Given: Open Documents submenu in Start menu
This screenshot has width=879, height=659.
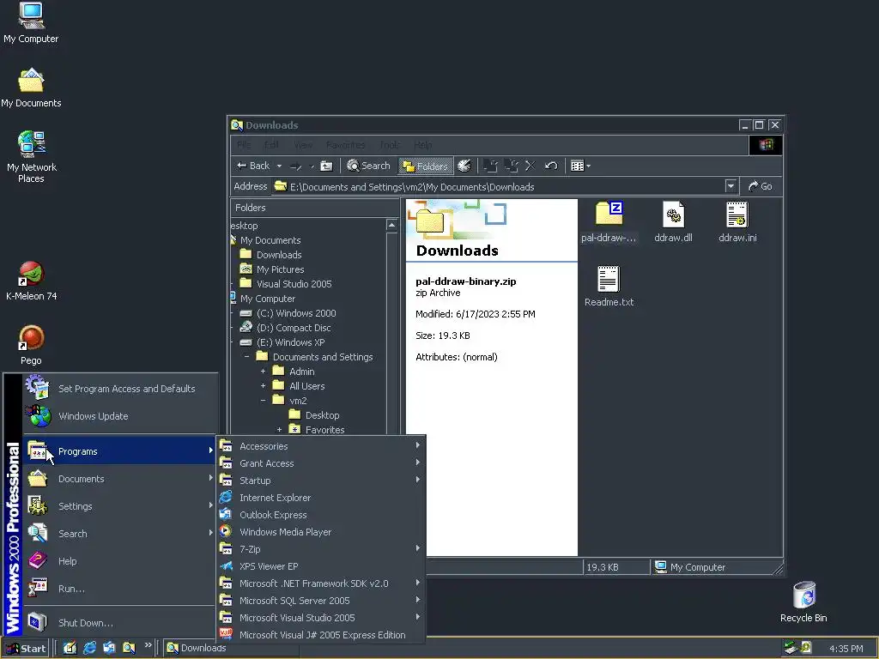Looking at the screenshot, I should pyautogui.click(x=120, y=479).
